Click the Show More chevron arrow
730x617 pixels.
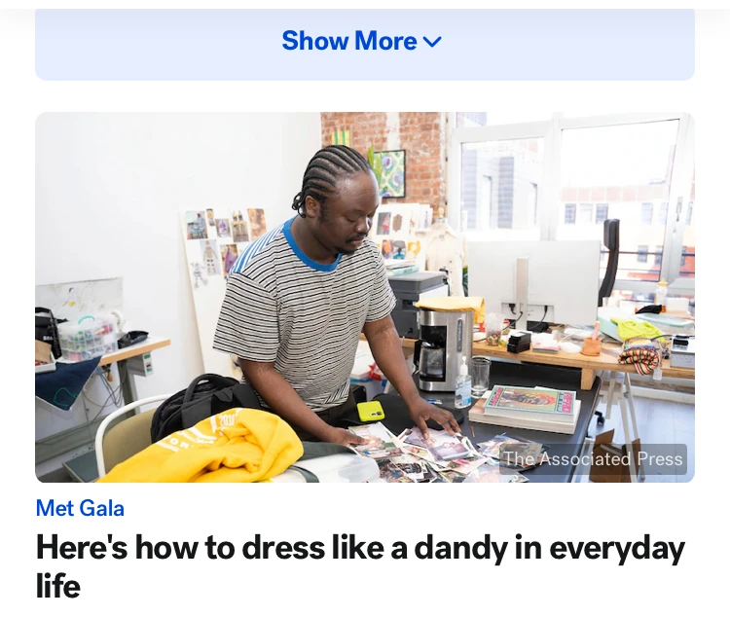coord(432,42)
